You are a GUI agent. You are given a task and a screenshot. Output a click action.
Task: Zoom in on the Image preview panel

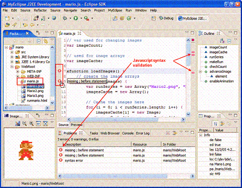pyautogui.click(x=32, y=123)
